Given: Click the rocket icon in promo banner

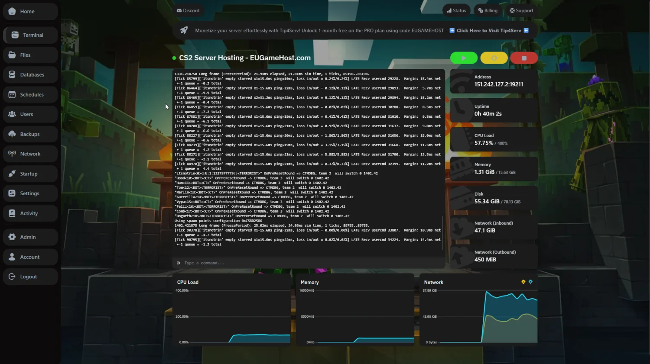Looking at the screenshot, I should click(184, 30).
